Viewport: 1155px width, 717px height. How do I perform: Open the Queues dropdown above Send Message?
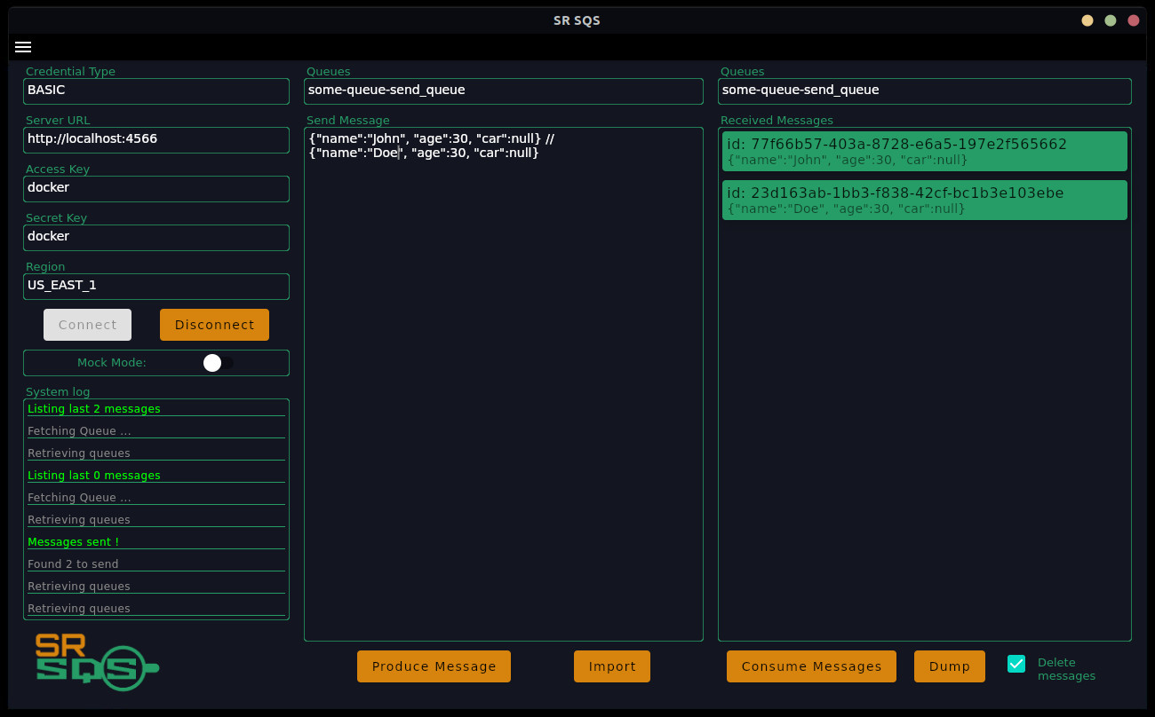coord(504,91)
